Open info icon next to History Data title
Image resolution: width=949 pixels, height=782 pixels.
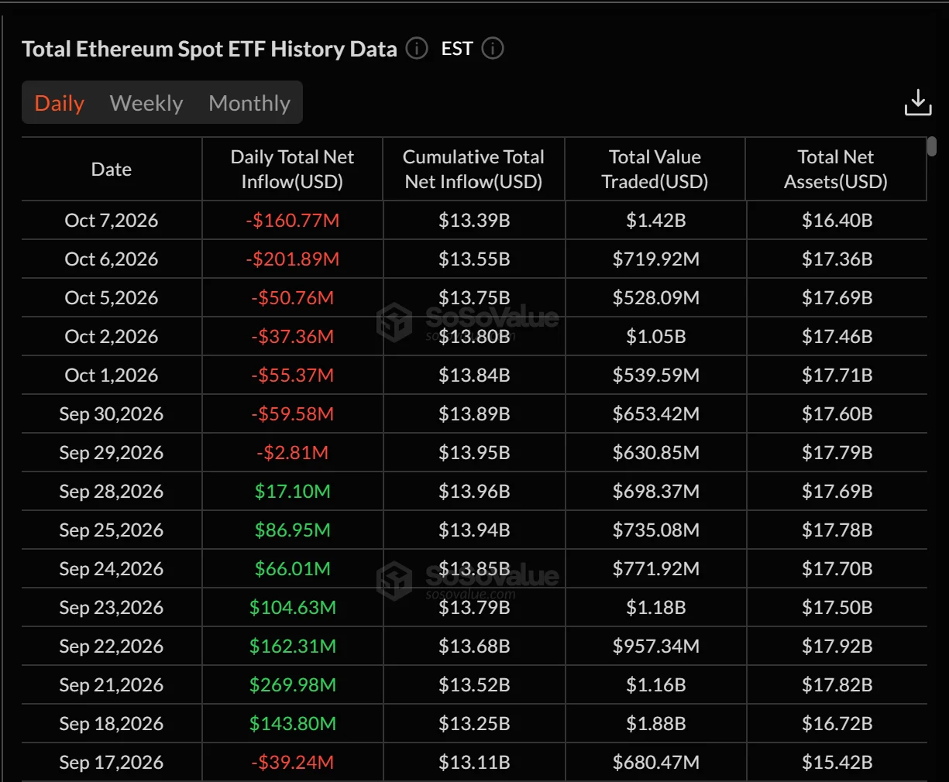coord(417,49)
